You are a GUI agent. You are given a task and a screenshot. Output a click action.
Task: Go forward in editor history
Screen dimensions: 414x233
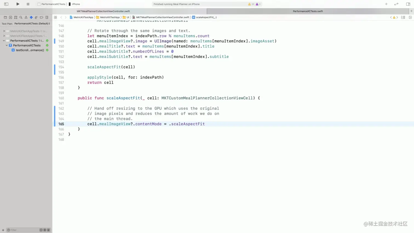(x=65, y=17)
